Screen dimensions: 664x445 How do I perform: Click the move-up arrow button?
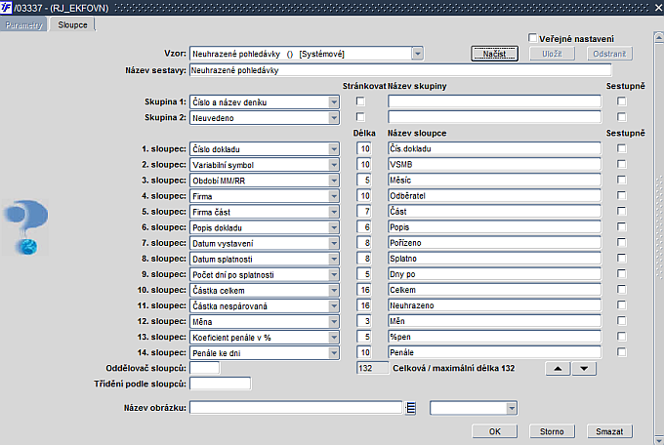(558, 368)
